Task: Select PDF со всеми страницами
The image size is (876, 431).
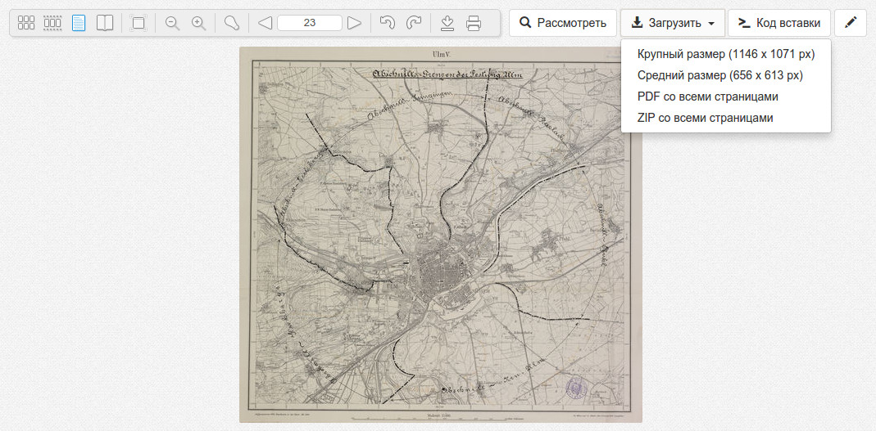Action: point(707,97)
